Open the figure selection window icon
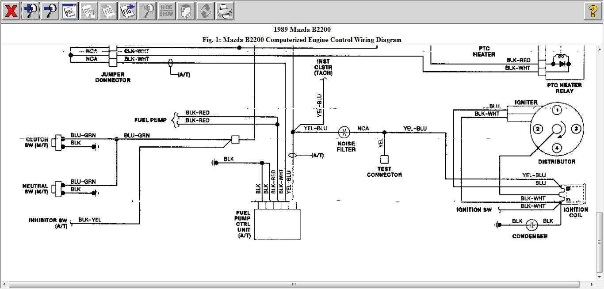The width and height of the screenshot is (604, 289). [69, 11]
